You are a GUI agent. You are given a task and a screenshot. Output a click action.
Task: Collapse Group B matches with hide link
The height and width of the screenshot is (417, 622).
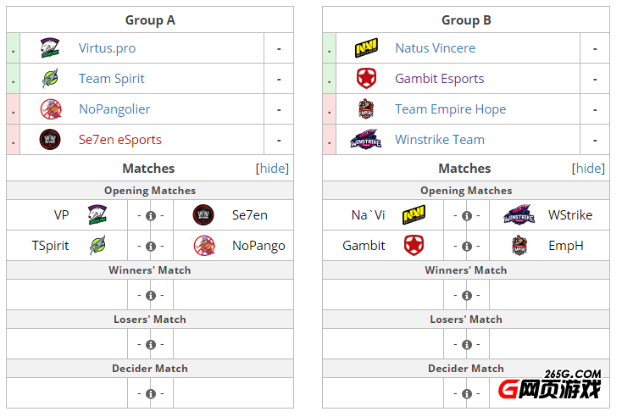click(x=588, y=168)
